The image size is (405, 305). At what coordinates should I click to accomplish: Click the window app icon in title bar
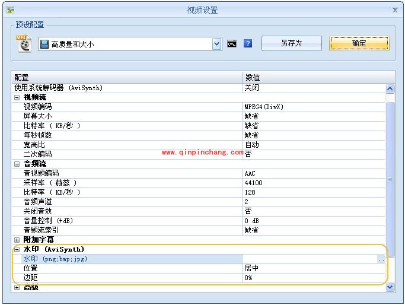(11, 10)
